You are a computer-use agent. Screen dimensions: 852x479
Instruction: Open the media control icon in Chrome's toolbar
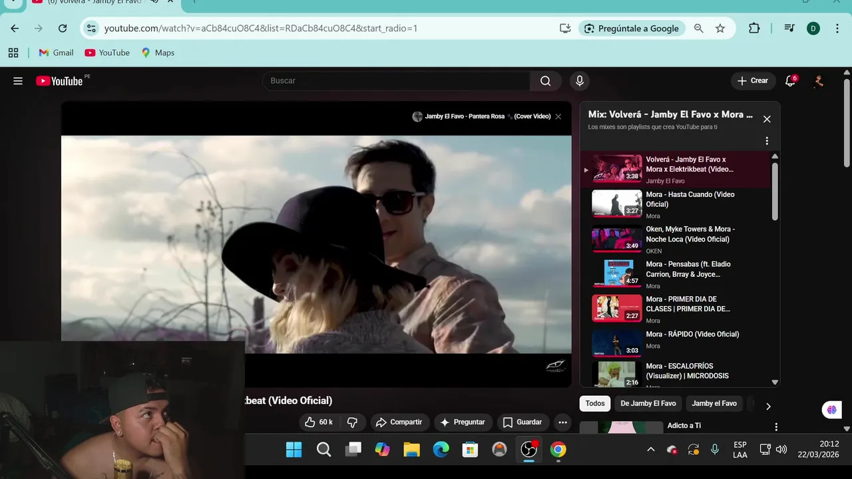pos(789,28)
